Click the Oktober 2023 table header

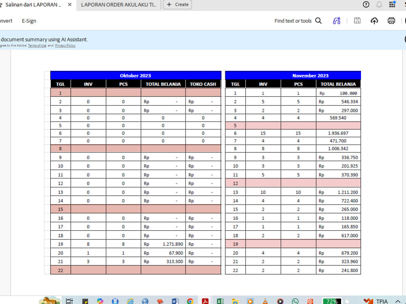point(136,75)
